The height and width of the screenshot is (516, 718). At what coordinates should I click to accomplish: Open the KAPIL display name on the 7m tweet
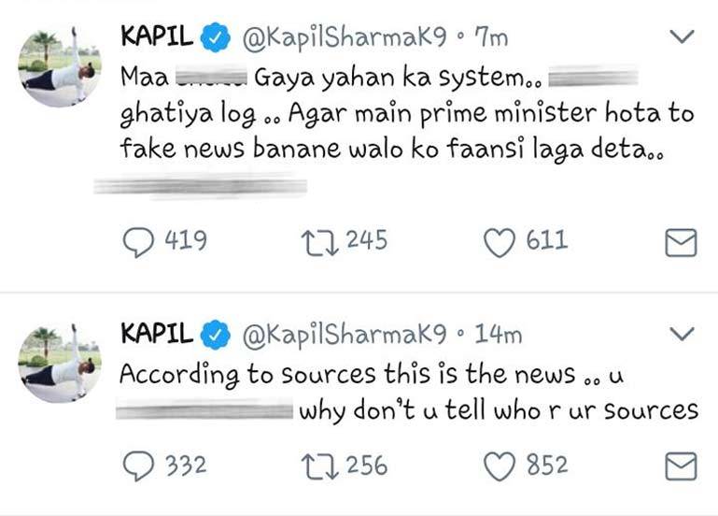pos(158,38)
